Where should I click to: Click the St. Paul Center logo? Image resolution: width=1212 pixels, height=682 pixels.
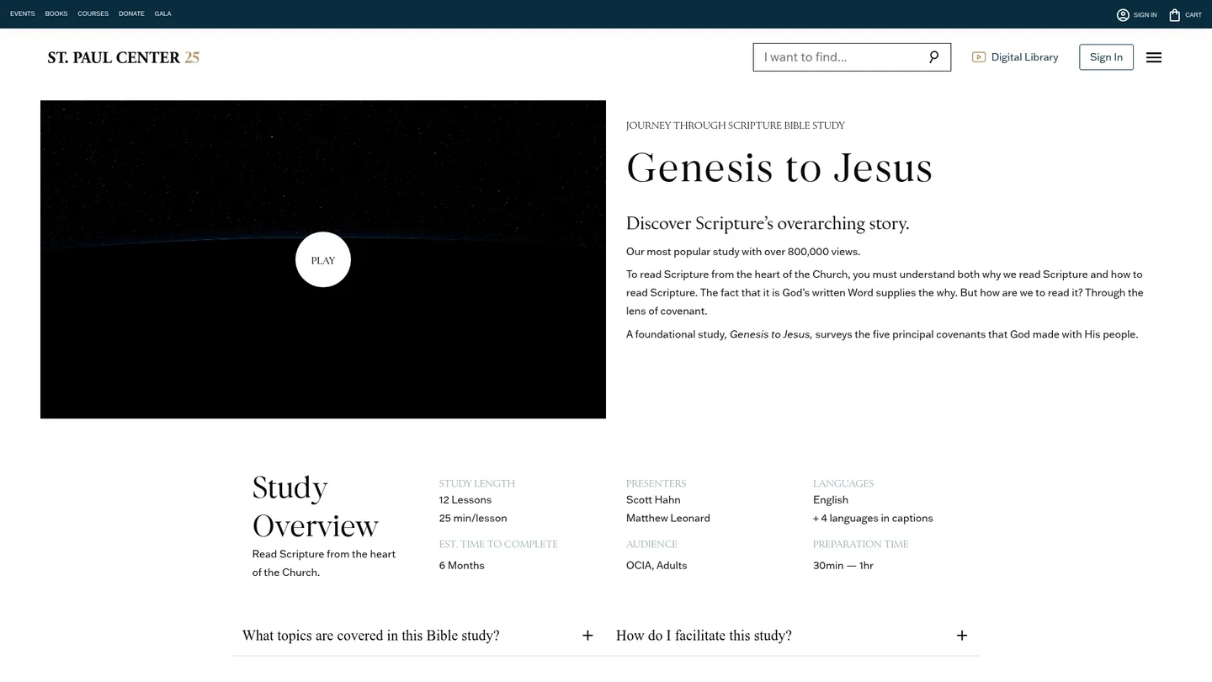click(x=124, y=57)
